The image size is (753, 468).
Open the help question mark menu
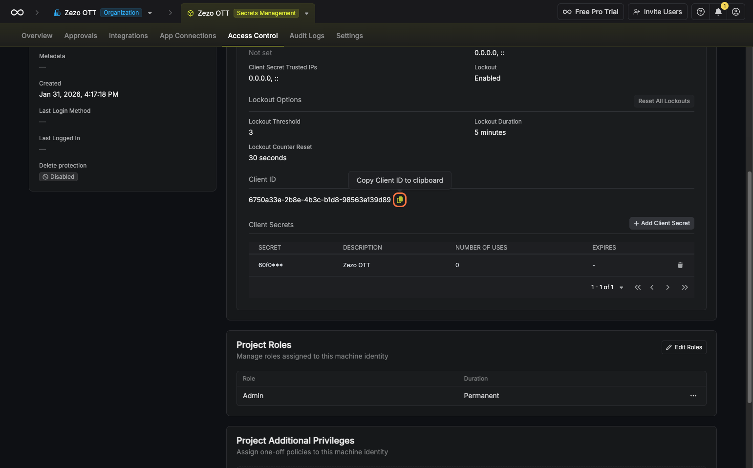(700, 12)
